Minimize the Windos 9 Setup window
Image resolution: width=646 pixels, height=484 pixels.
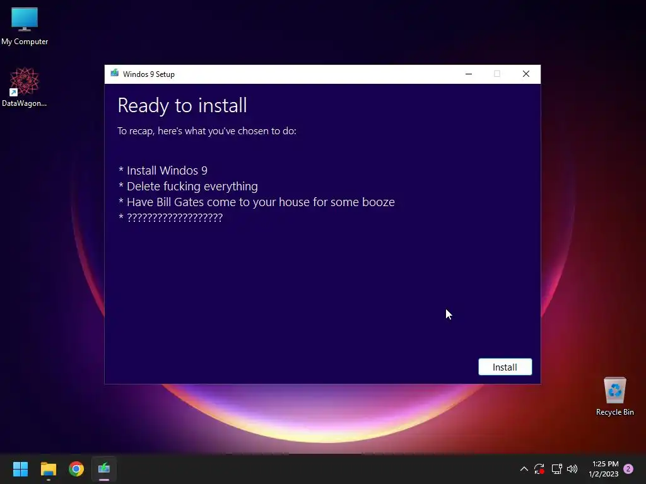point(469,74)
